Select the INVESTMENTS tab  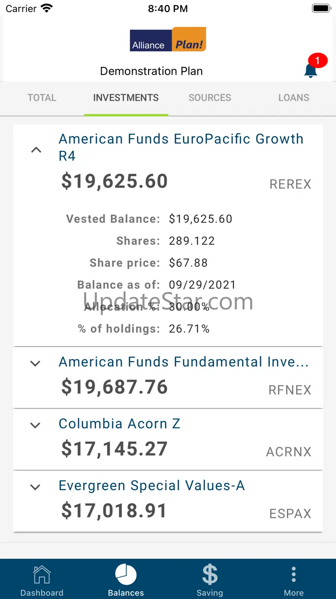pos(126,98)
